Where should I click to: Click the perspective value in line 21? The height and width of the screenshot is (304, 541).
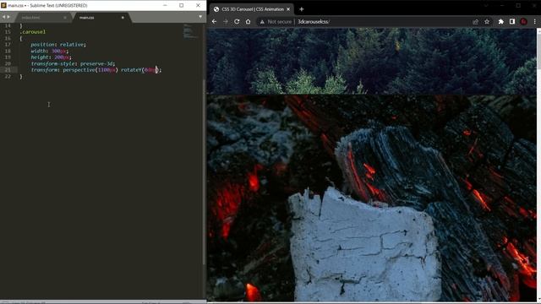point(107,70)
